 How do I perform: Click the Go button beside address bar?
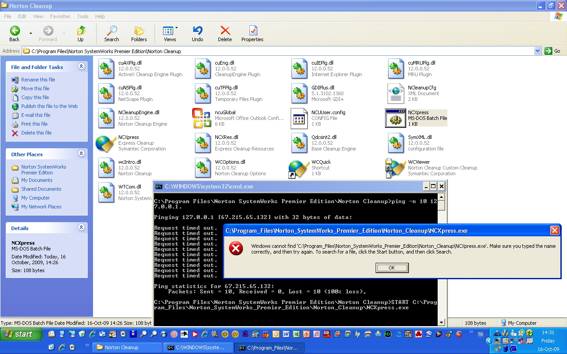(553, 51)
